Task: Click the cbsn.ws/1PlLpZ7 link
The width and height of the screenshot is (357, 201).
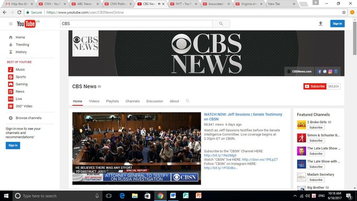Action: [x=260, y=160]
